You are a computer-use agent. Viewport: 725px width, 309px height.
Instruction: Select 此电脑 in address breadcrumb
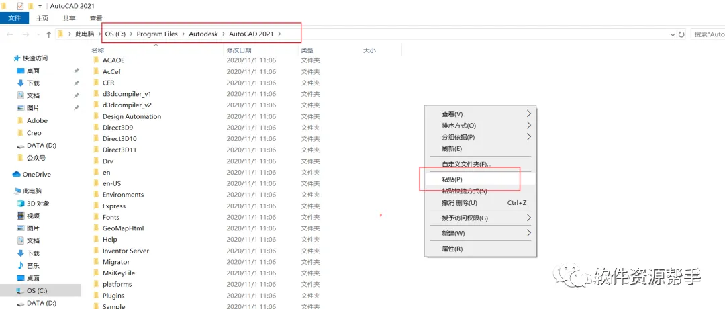[85, 34]
